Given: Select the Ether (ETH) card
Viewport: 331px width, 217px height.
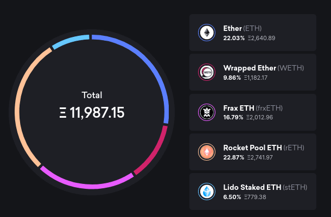Looking at the screenshot, I should point(253,33).
